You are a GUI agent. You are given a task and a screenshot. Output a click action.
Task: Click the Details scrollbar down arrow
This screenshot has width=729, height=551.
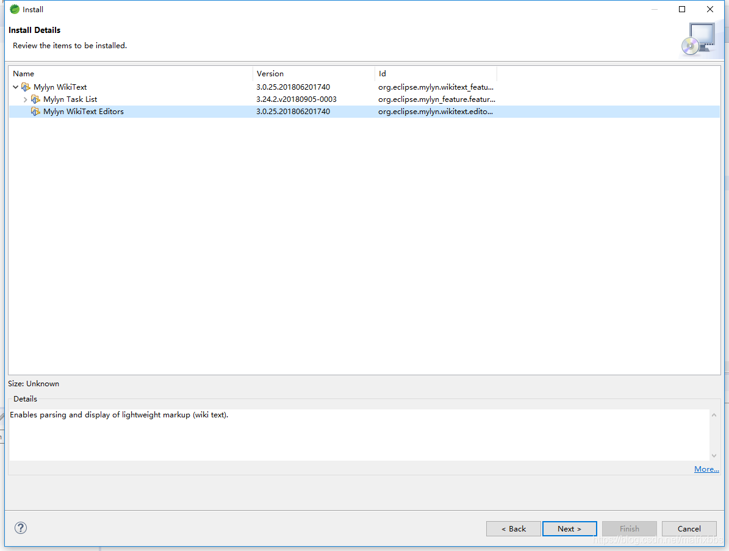714,456
